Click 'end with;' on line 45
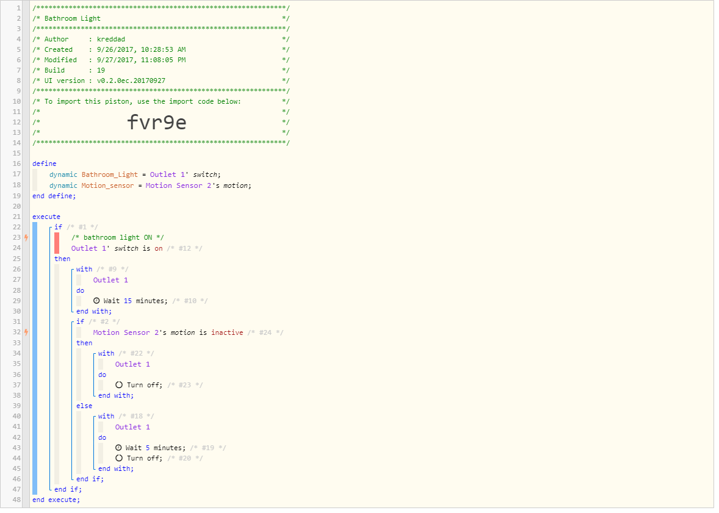This screenshot has height=513, width=719. click(x=116, y=469)
